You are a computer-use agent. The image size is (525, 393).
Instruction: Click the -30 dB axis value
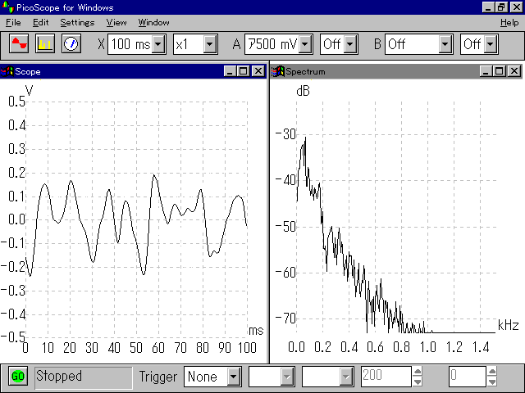pos(285,134)
